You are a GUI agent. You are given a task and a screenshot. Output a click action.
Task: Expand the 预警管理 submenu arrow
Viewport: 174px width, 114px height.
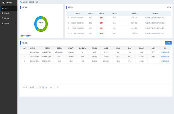click(15, 23)
